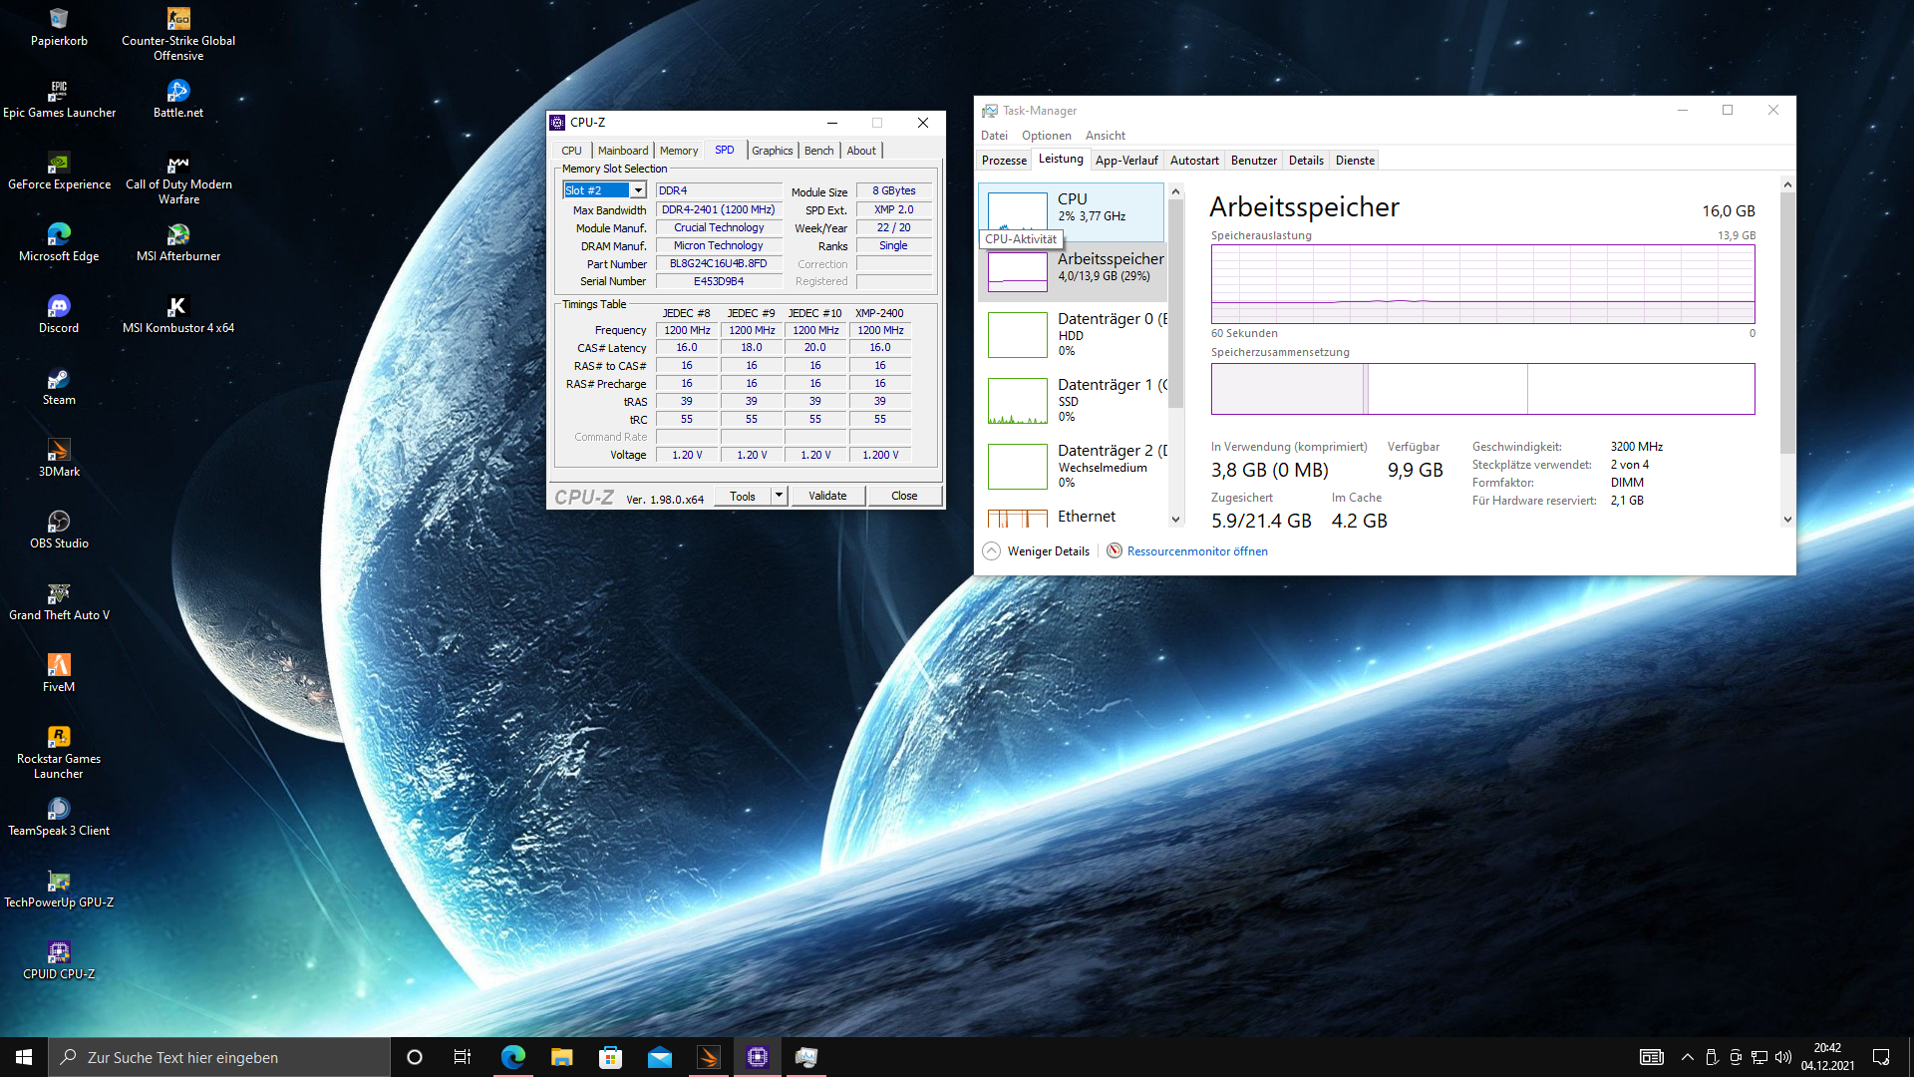
Task: Select the Datenträger 1 SSD graph thumbnail
Action: (x=1017, y=401)
